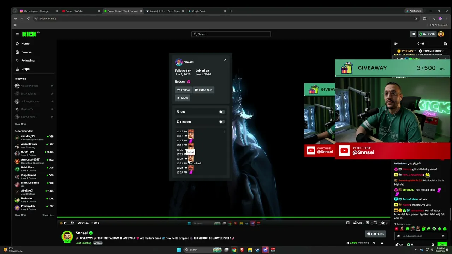Share the stream via share icon
452x254 pixels.
tap(374, 243)
